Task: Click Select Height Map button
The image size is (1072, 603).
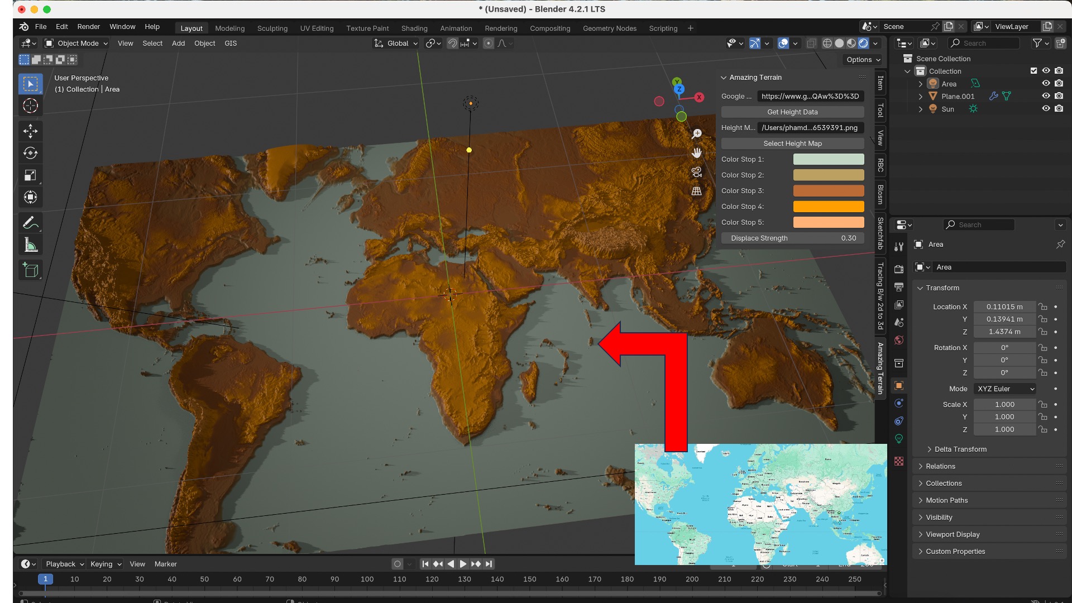Action: 792,143
